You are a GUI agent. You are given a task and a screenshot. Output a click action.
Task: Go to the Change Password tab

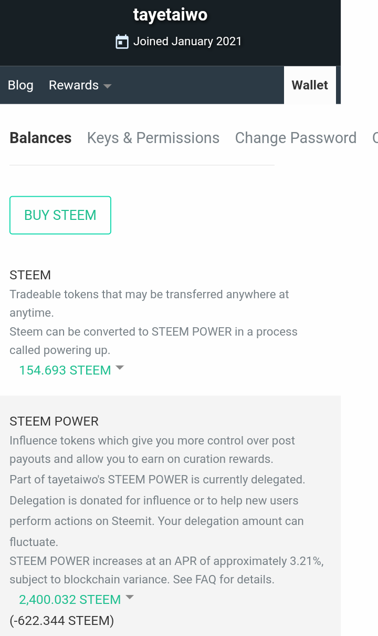296,138
